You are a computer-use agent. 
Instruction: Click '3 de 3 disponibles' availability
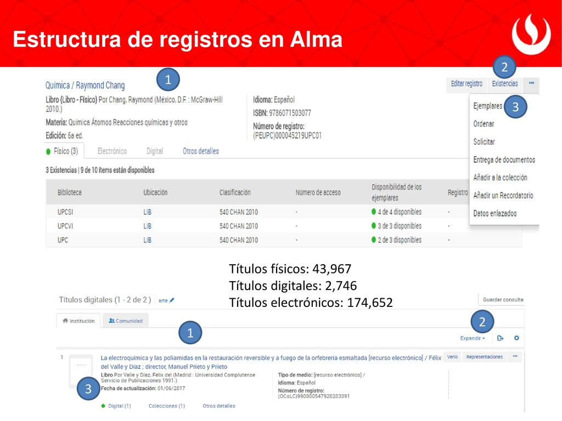click(x=397, y=226)
